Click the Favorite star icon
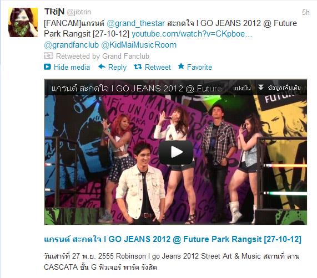The width and height of the screenshot is (317, 278). pyautogui.click(x=181, y=66)
